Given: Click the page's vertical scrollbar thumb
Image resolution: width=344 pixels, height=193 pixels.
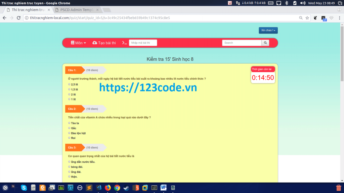Looking at the screenshot, I should pos(342,54).
